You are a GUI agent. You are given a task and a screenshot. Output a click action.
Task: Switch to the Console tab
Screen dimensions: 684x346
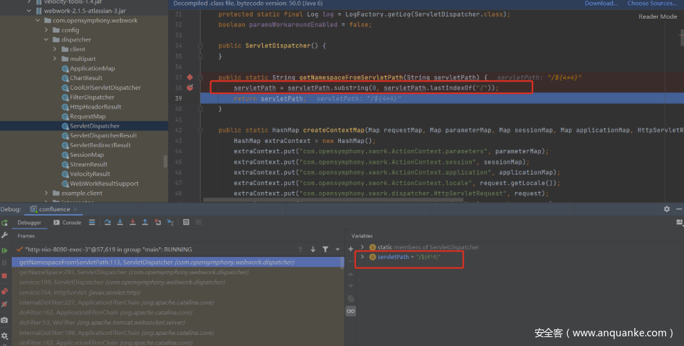click(x=68, y=222)
